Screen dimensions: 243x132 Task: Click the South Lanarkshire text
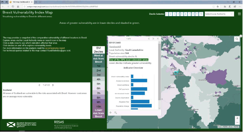pyautogui.click(x=134, y=50)
